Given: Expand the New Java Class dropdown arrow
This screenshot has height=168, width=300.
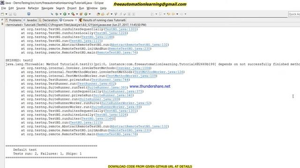Looking at the screenshot, I should coord(90,14).
